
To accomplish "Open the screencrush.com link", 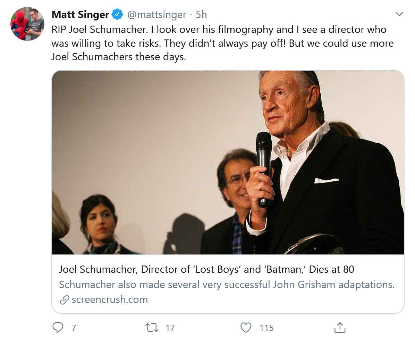I will (110, 299).
